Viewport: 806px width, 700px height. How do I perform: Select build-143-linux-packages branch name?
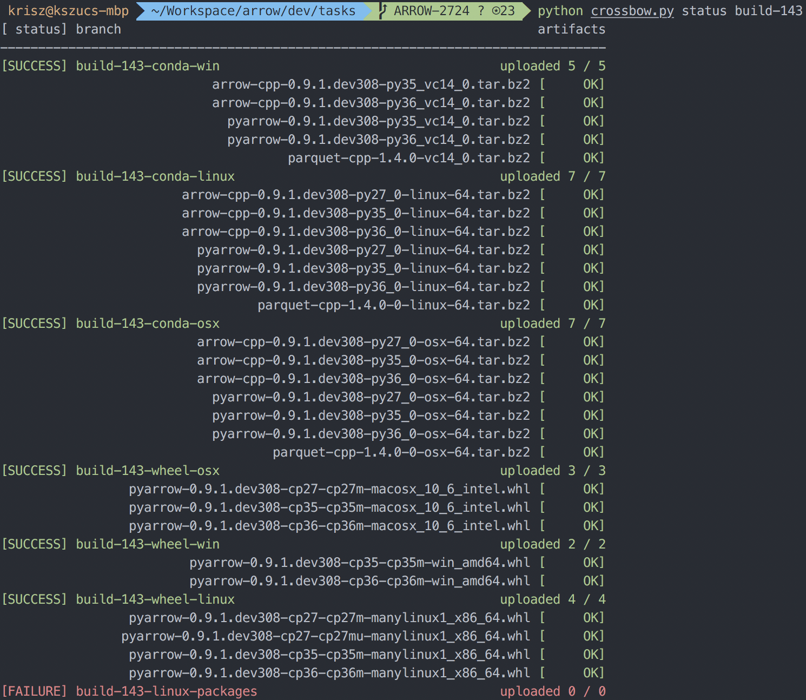pos(166,691)
